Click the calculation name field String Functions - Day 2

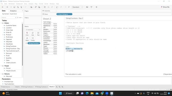pyautogui.click(x=74, y=18)
